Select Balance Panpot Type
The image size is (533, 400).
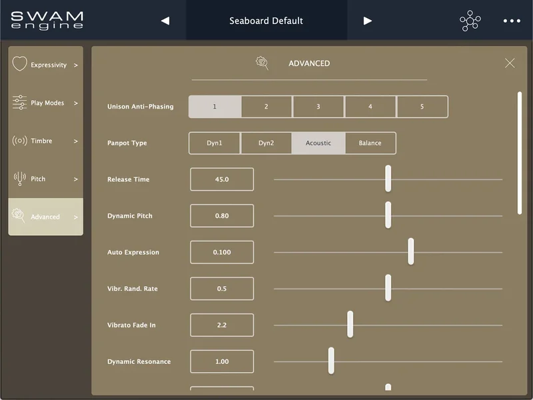point(370,143)
